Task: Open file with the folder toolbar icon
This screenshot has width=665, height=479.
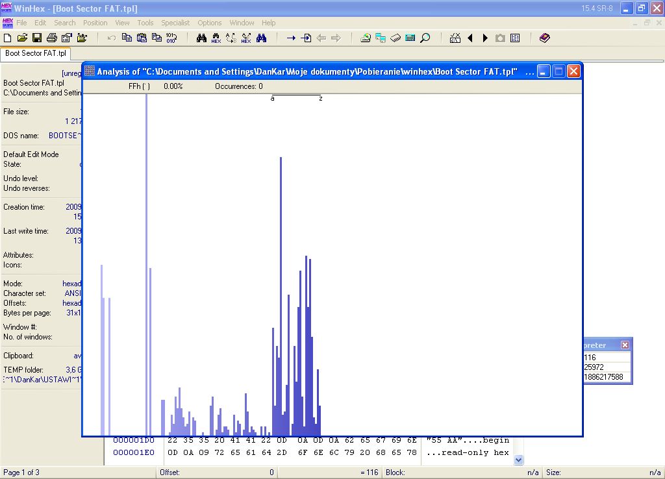Action: pyautogui.click(x=22, y=38)
